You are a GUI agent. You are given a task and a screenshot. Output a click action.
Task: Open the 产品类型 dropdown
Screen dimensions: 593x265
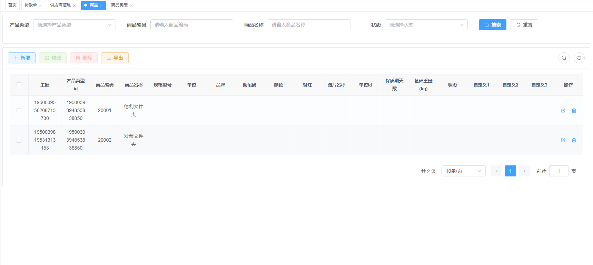coord(74,25)
